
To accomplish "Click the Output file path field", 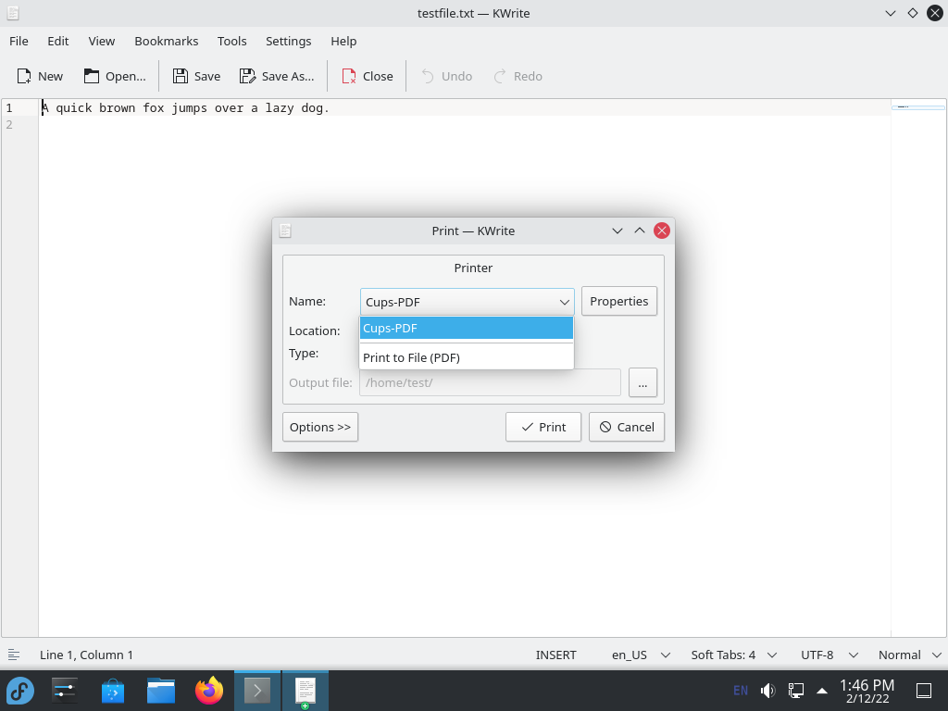I will [x=491, y=382].
